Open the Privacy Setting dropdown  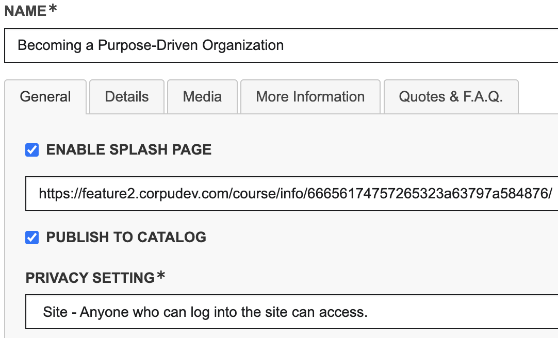point(291,312)
